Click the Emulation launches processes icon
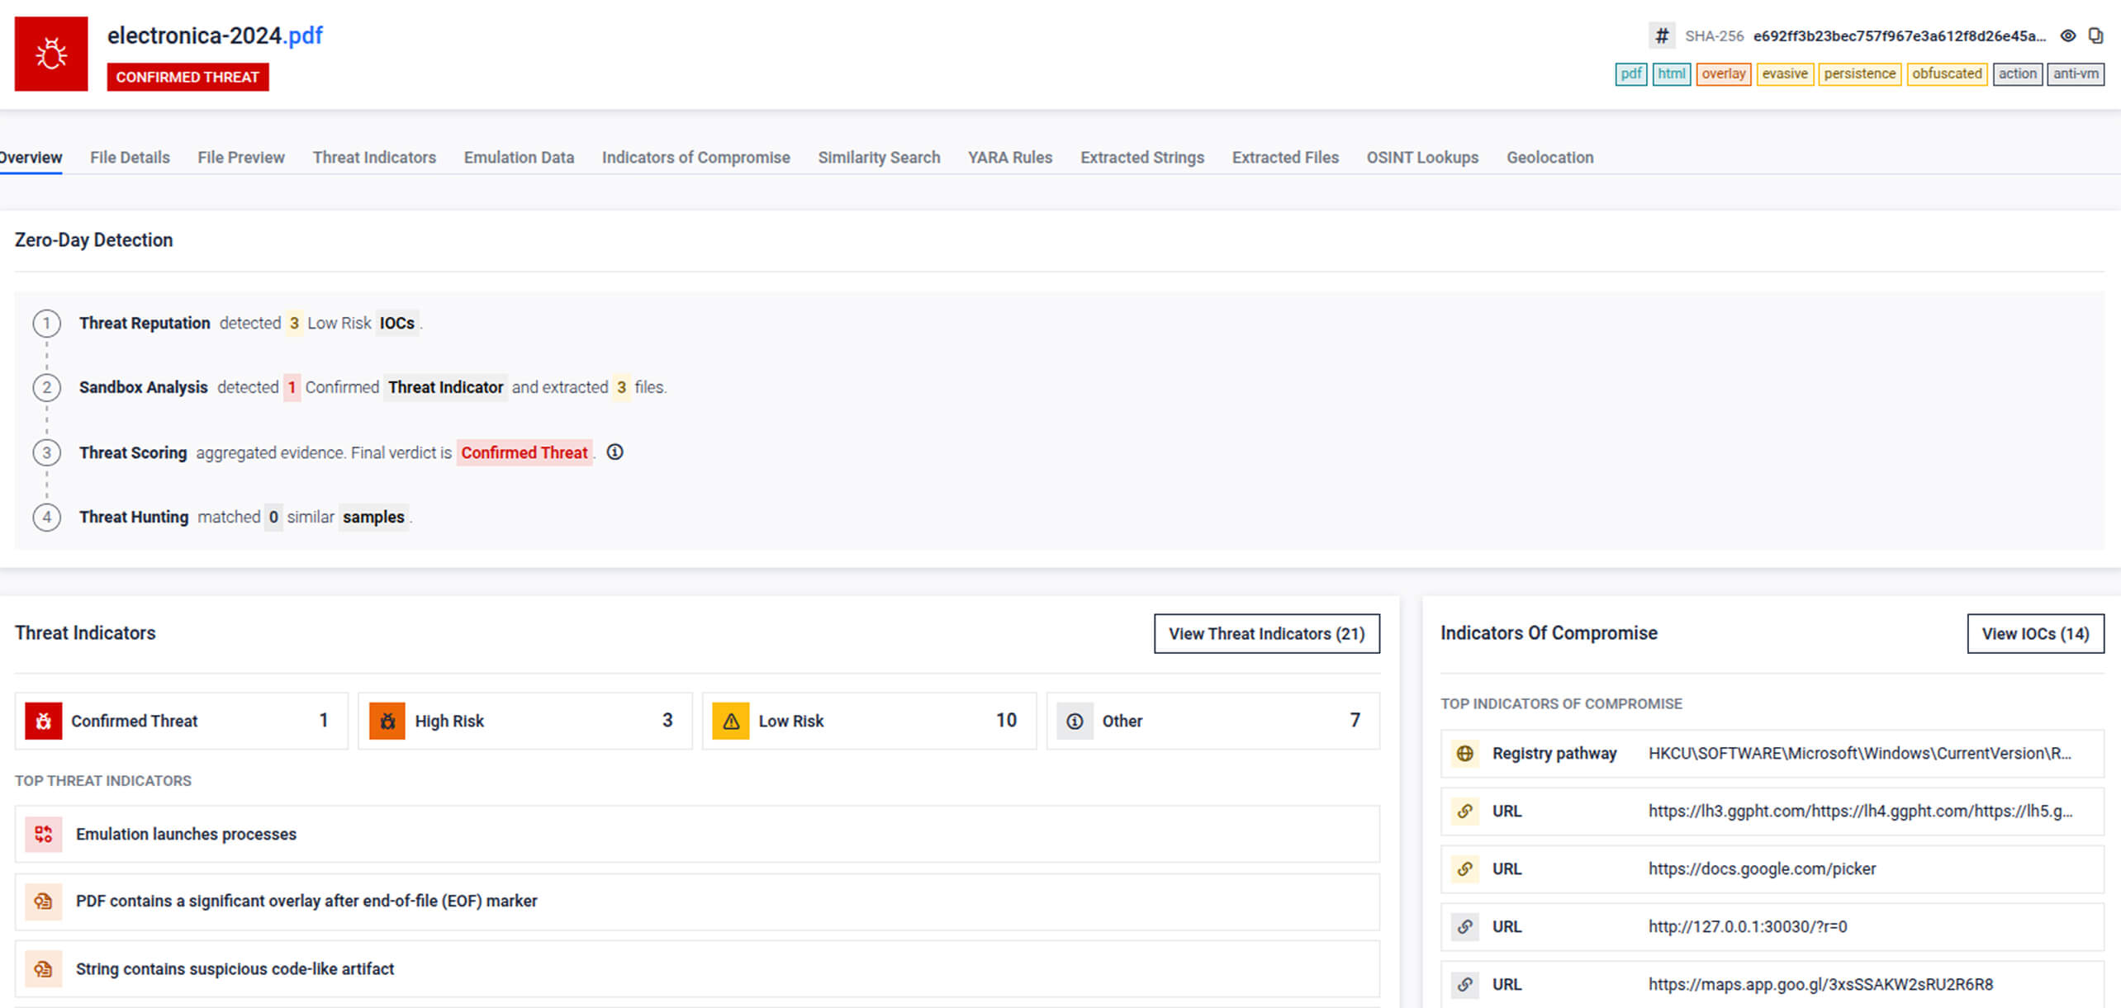 point(44,834)
